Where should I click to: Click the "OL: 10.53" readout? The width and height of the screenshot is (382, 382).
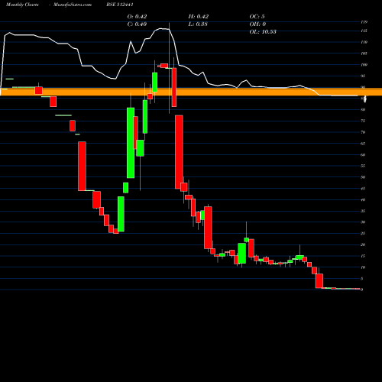point(263,32)
